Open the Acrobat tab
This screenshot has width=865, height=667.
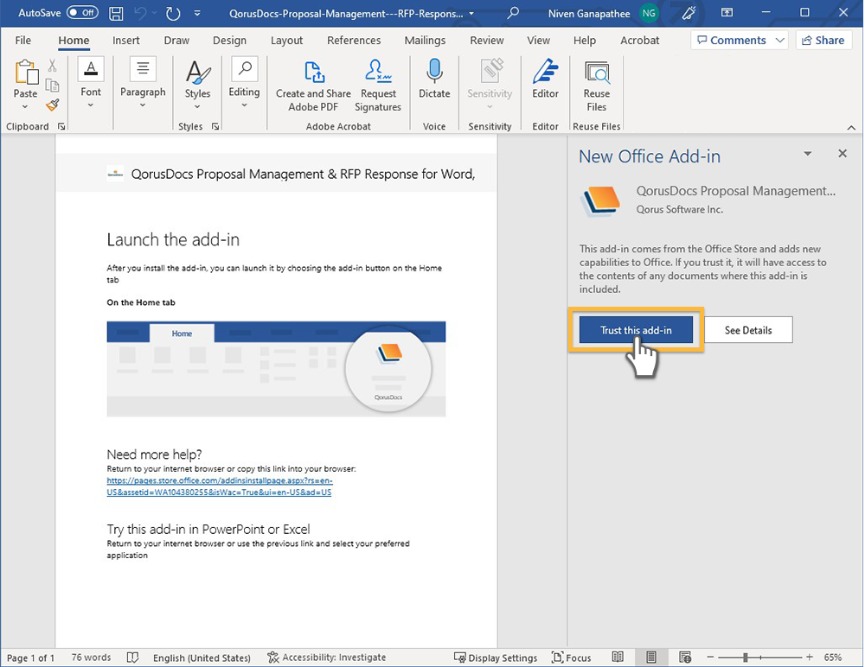coord(639,41)
